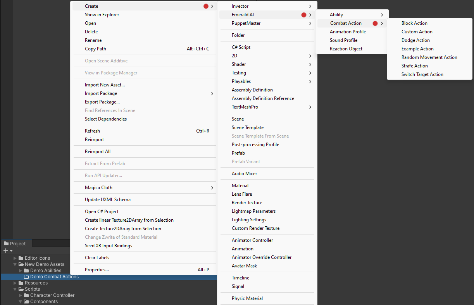Open the TextMeshPro submenu
Screen dimensions: 474x305
click(x=267, y=107)
